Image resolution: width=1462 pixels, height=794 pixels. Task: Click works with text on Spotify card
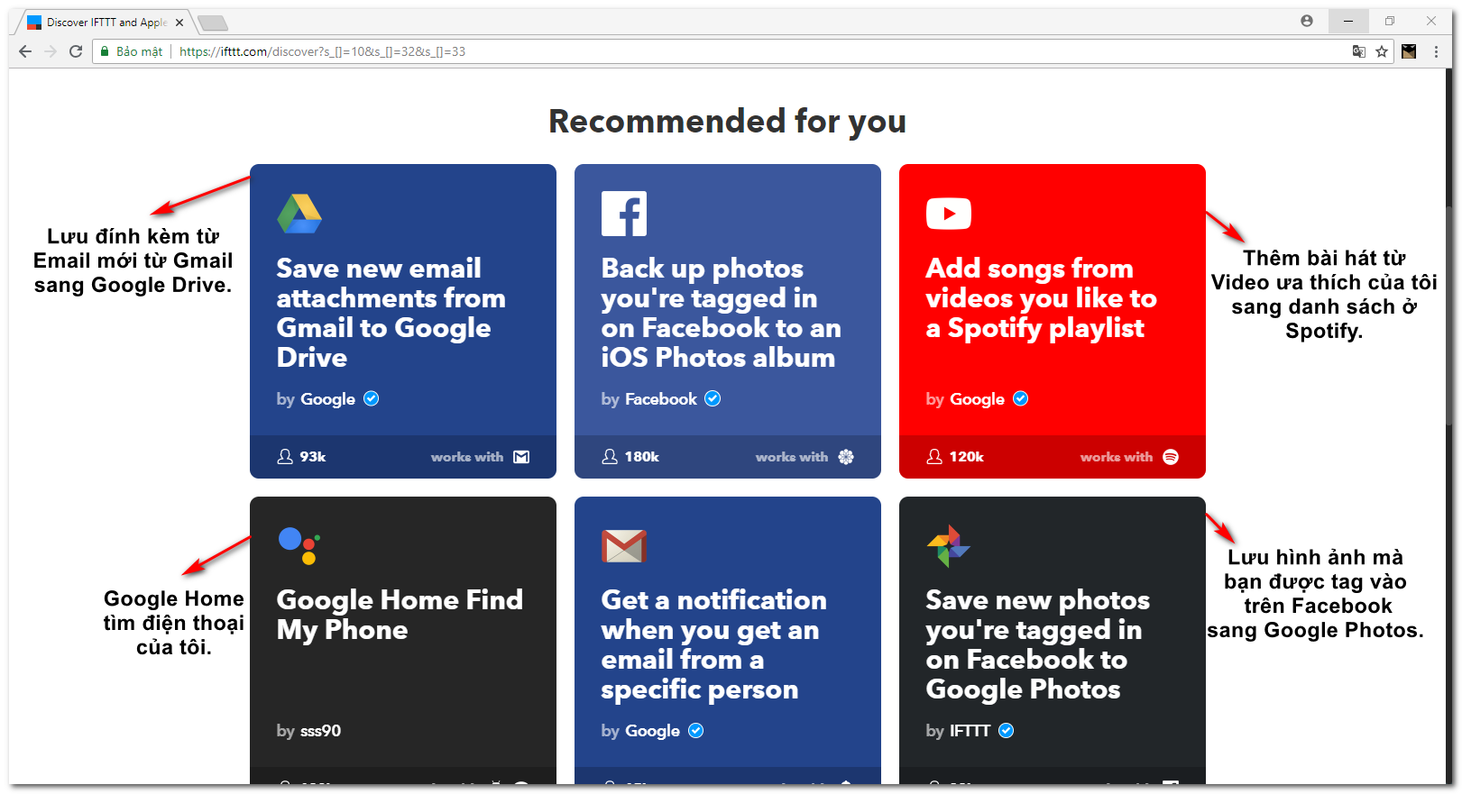pos(1117,457)
